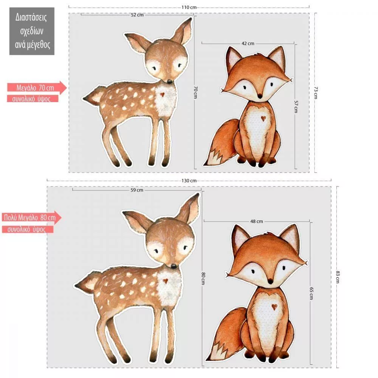378x378 pixels.
Task: Click the Μεγάλο 70 cm arrow label
Action: pyautogui.click(x=37, y=88)
